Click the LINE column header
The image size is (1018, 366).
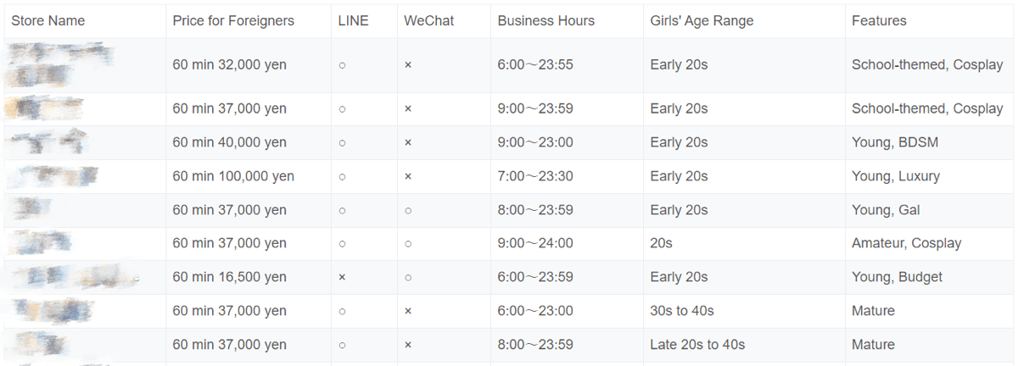pos(353,21)
